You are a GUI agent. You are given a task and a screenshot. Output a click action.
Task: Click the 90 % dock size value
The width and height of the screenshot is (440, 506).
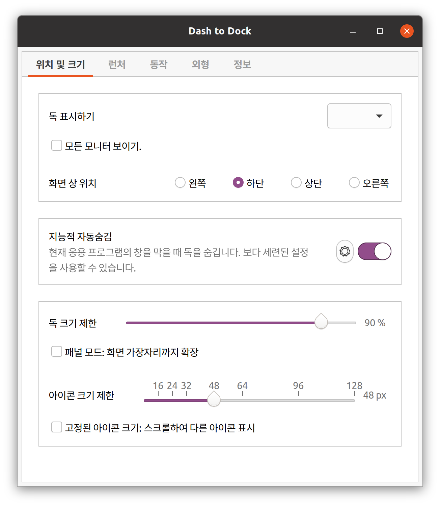coord(375,323)
